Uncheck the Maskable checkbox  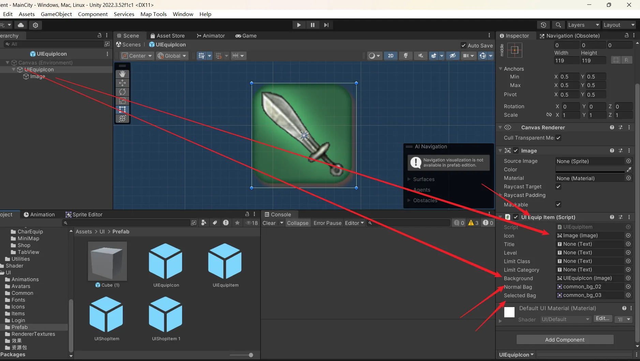[558, 204]
